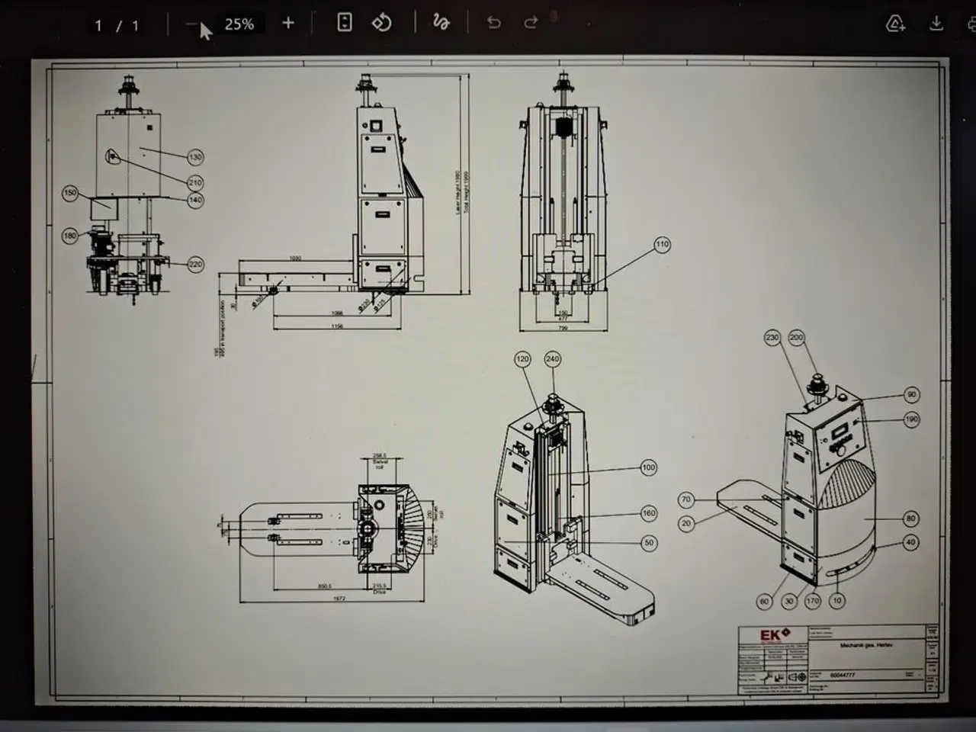976x732 pixels.
Task: Click the undo arrow icon
Action: coord(494,23)
